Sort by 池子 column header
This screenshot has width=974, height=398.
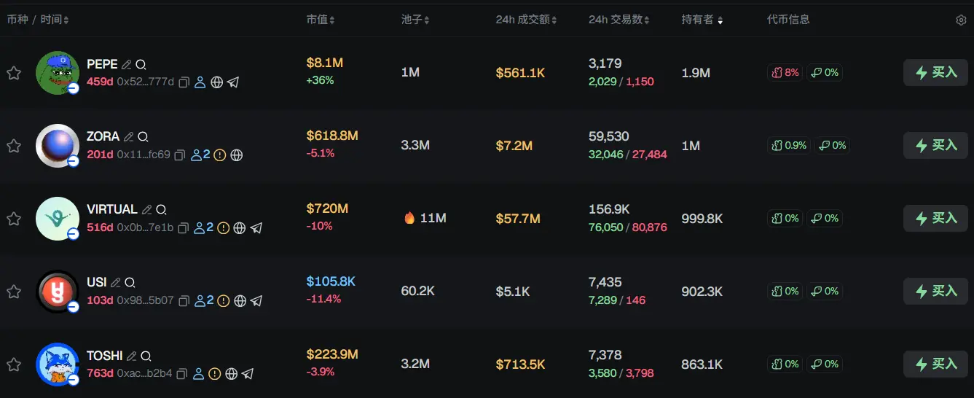point(415,20)
